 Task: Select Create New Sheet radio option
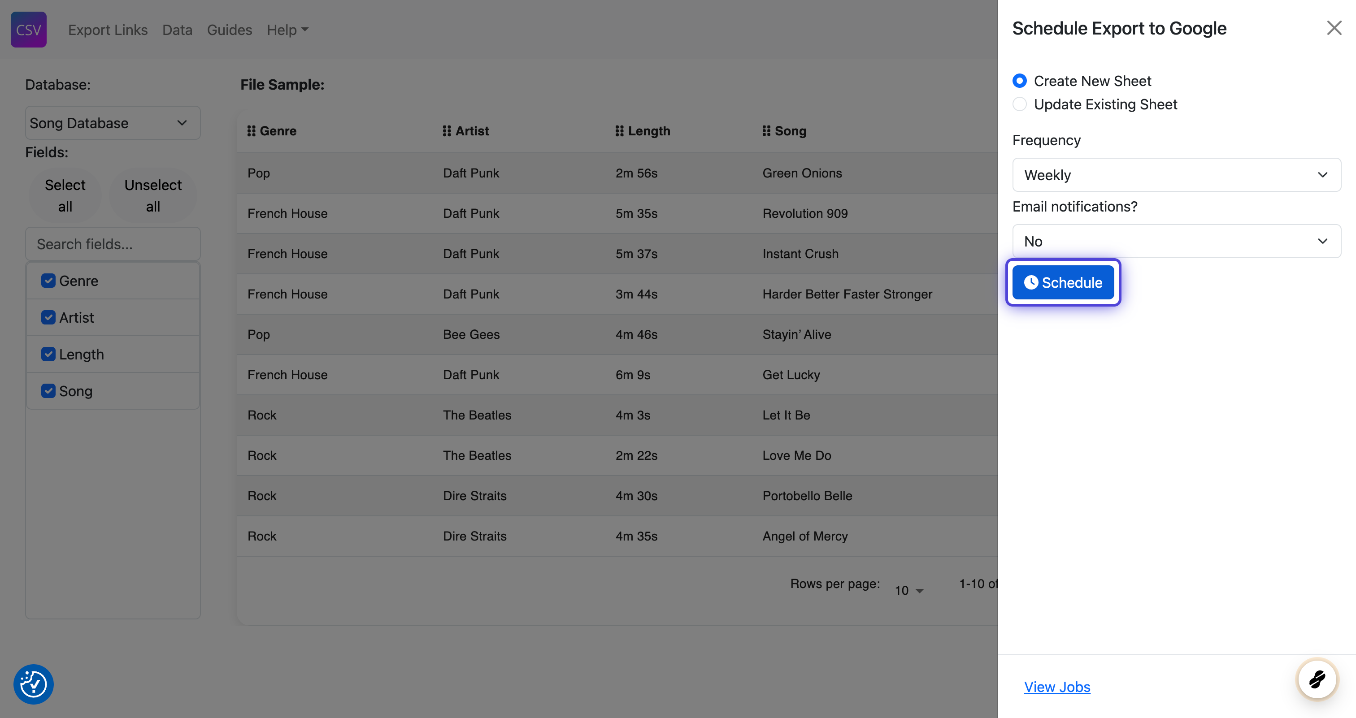1020,81
